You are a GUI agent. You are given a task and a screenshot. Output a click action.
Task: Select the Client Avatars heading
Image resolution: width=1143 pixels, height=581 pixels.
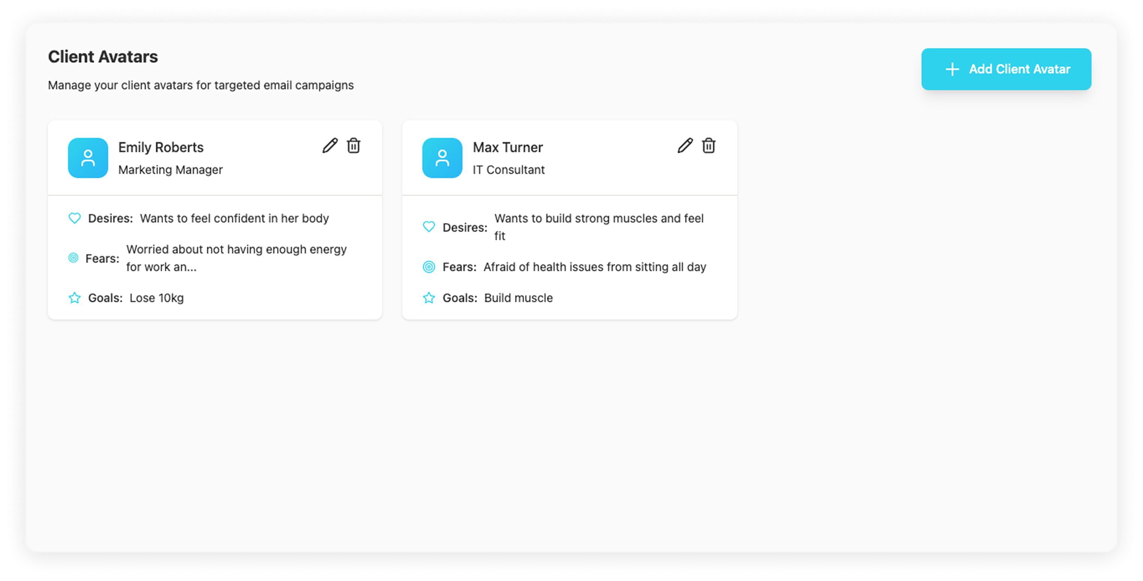click(x=103, y=56)
